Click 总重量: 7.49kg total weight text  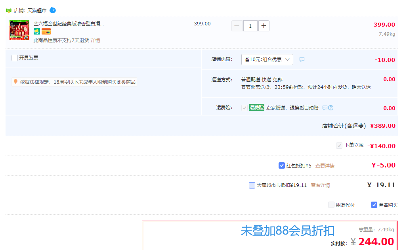(376, 230)
